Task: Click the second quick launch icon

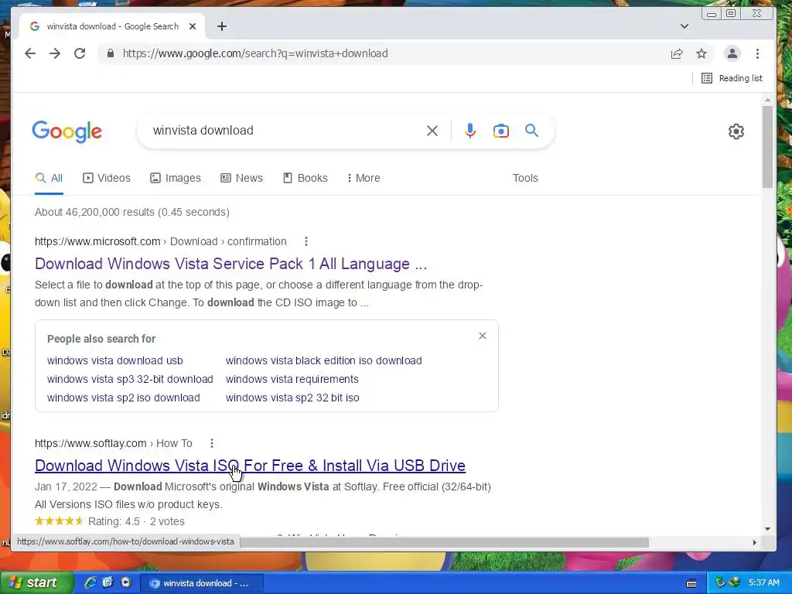Action: [108, 583]
